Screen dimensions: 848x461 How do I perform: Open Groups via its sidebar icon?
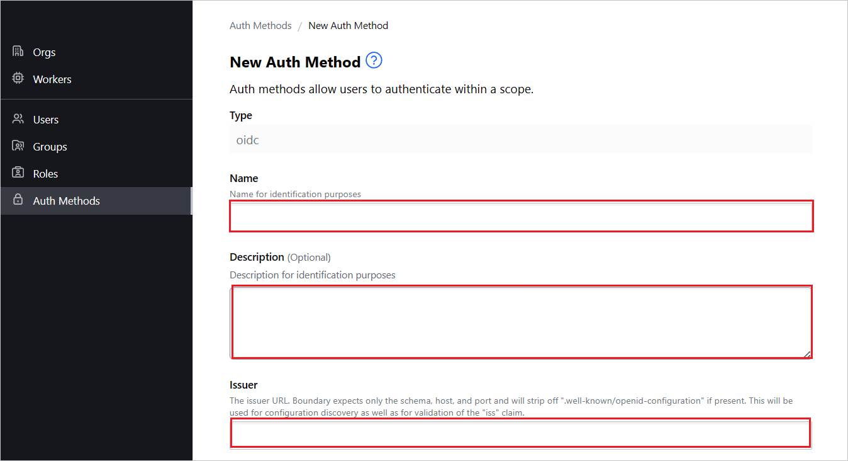[18, 145]
